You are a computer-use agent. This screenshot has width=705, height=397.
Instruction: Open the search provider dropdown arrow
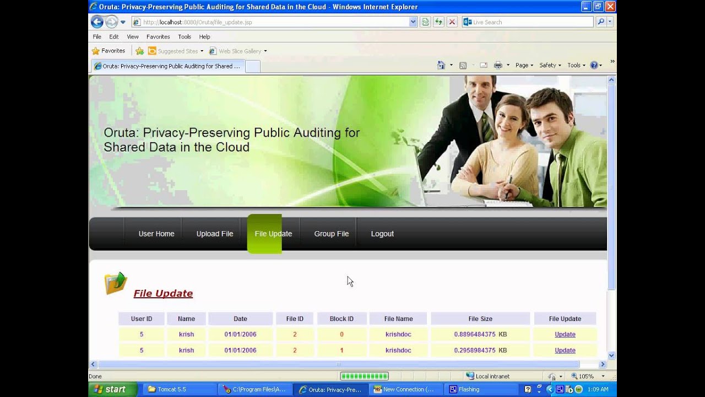pos(610,22)
